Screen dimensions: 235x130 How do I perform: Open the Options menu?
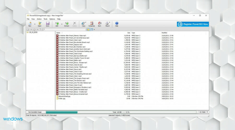click(x=52, y=19)
